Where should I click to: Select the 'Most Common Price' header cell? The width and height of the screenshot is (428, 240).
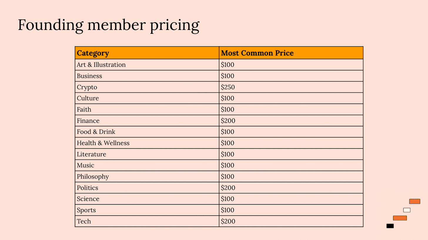291,53
